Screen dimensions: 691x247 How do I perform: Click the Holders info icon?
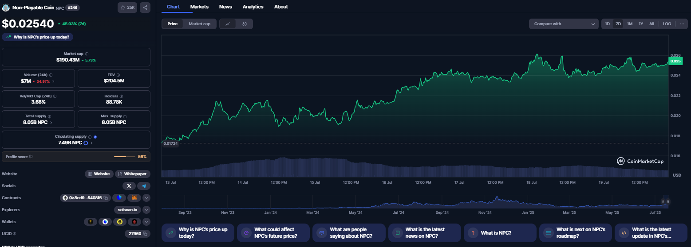pyautogui.click(x=122, y=96)
